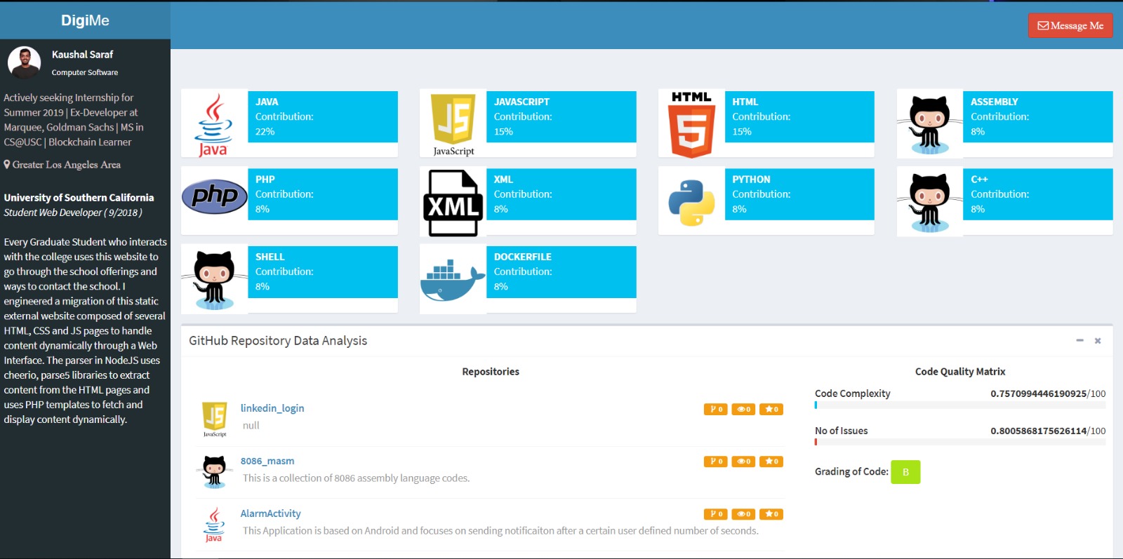Click the Octocat icon beside C++
Screen dimensions: 1123x559
pos(930,203)
